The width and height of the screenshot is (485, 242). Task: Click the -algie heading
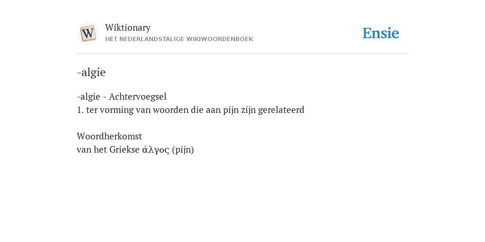[x=91, y=72]
